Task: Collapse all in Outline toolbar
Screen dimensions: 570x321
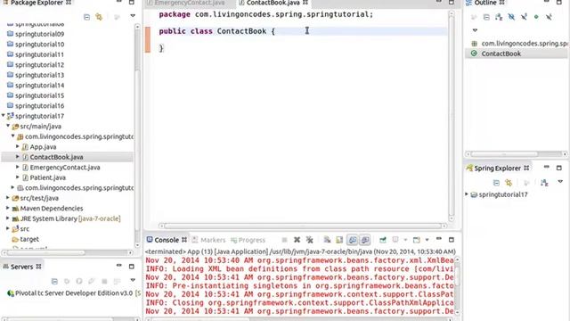Action: 486,17
